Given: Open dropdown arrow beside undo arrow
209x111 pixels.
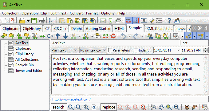Looking at the screenshot, I should tap(130, 36).
